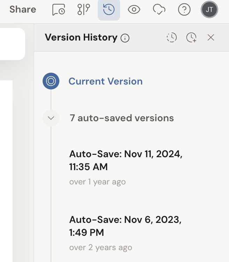Click the Version History info icon
This screenshot has width=229, height=262.
[125, 38]
